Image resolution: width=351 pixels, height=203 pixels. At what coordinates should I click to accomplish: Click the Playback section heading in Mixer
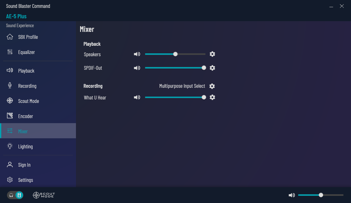pos(92,44)
